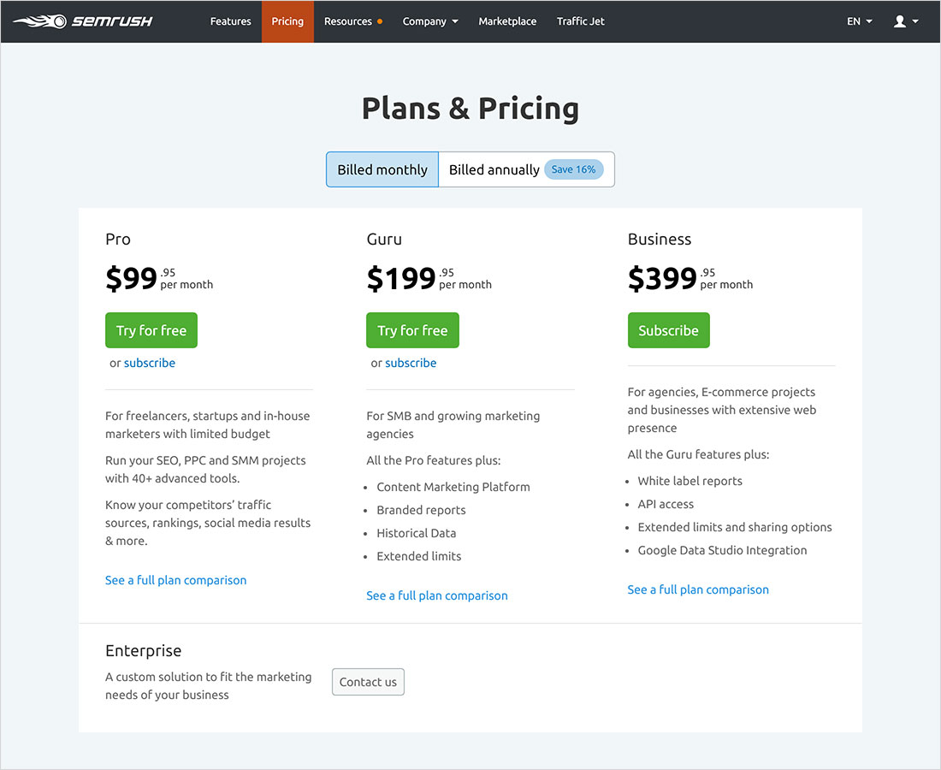Click the orange Resources notification dot
The width and height of the screenshot is (941, 770).
[380, 21]
